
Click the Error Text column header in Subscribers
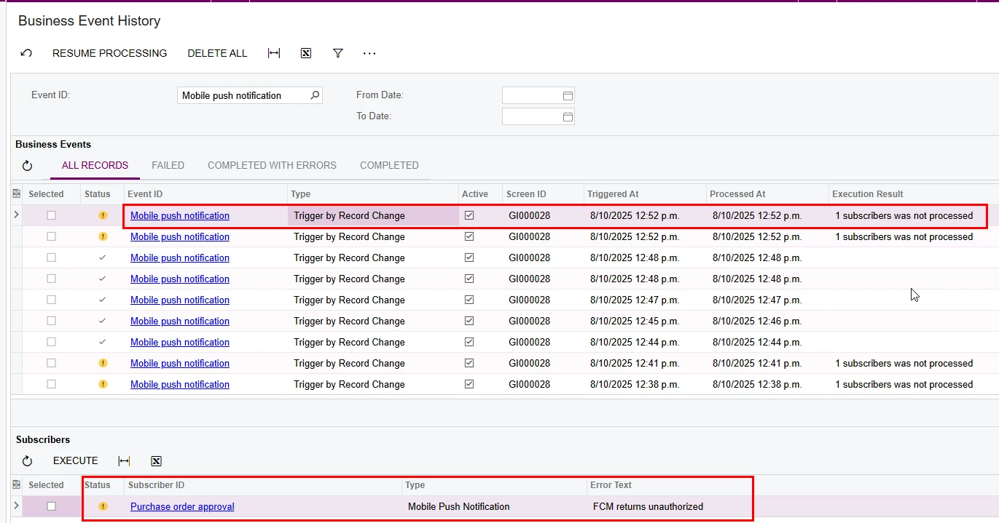(670, 485)
